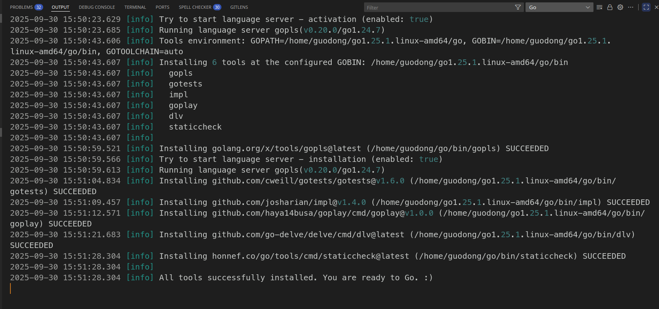The width and height of the screenshot is (659, 309).
Task: Click the 30 spell checker badge
Action: [217, 7]
